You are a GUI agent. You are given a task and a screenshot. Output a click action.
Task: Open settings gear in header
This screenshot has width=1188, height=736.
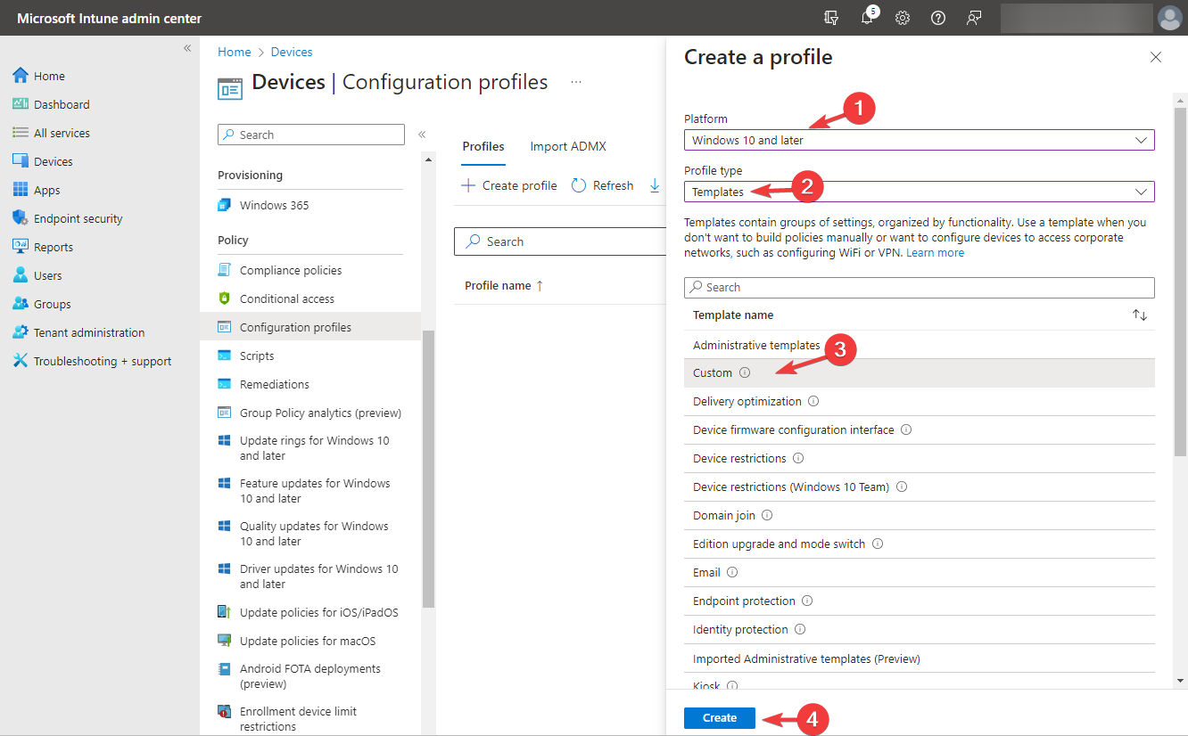pos(903,18)
